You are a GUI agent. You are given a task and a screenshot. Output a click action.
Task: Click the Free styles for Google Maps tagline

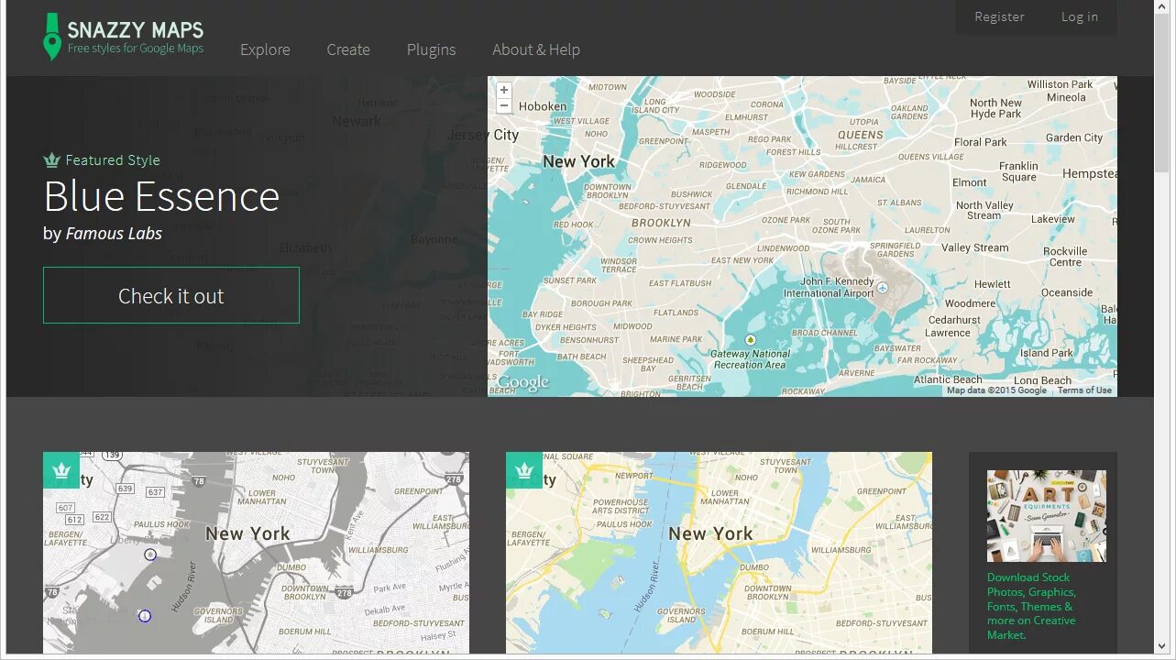point(136,49)
